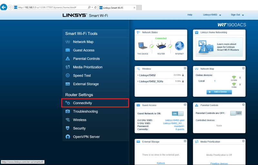
Task: Go to Connectivity in Router Settings
Action: [x=95, y=103]
